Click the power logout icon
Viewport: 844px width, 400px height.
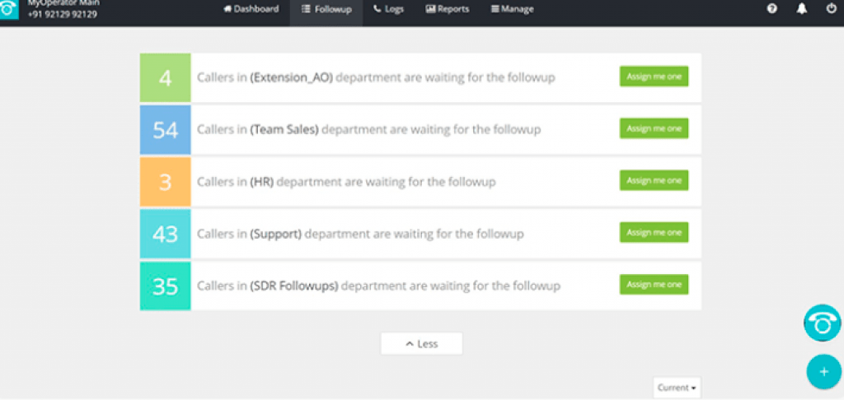click(832, 8)
